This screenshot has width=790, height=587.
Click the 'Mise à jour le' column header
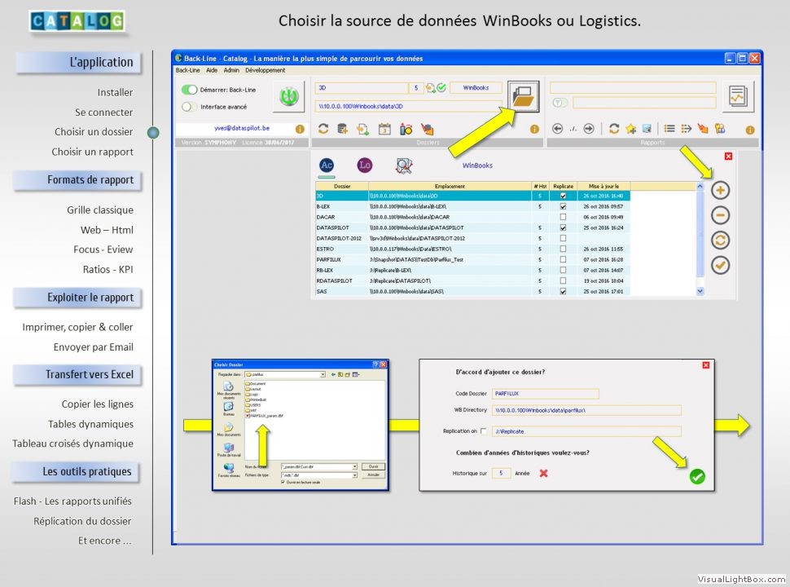(x=603, y=186)
